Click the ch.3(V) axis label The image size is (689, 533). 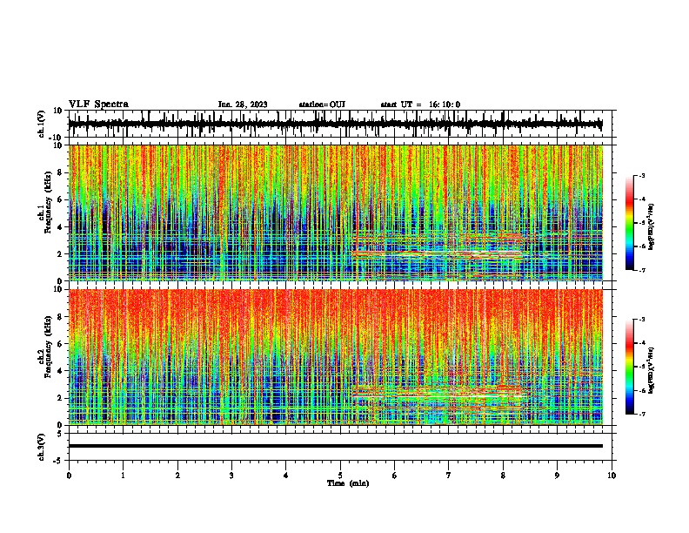[42, 447]
